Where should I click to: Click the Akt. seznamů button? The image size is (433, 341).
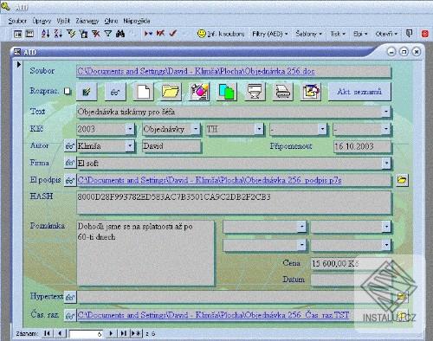359,92
